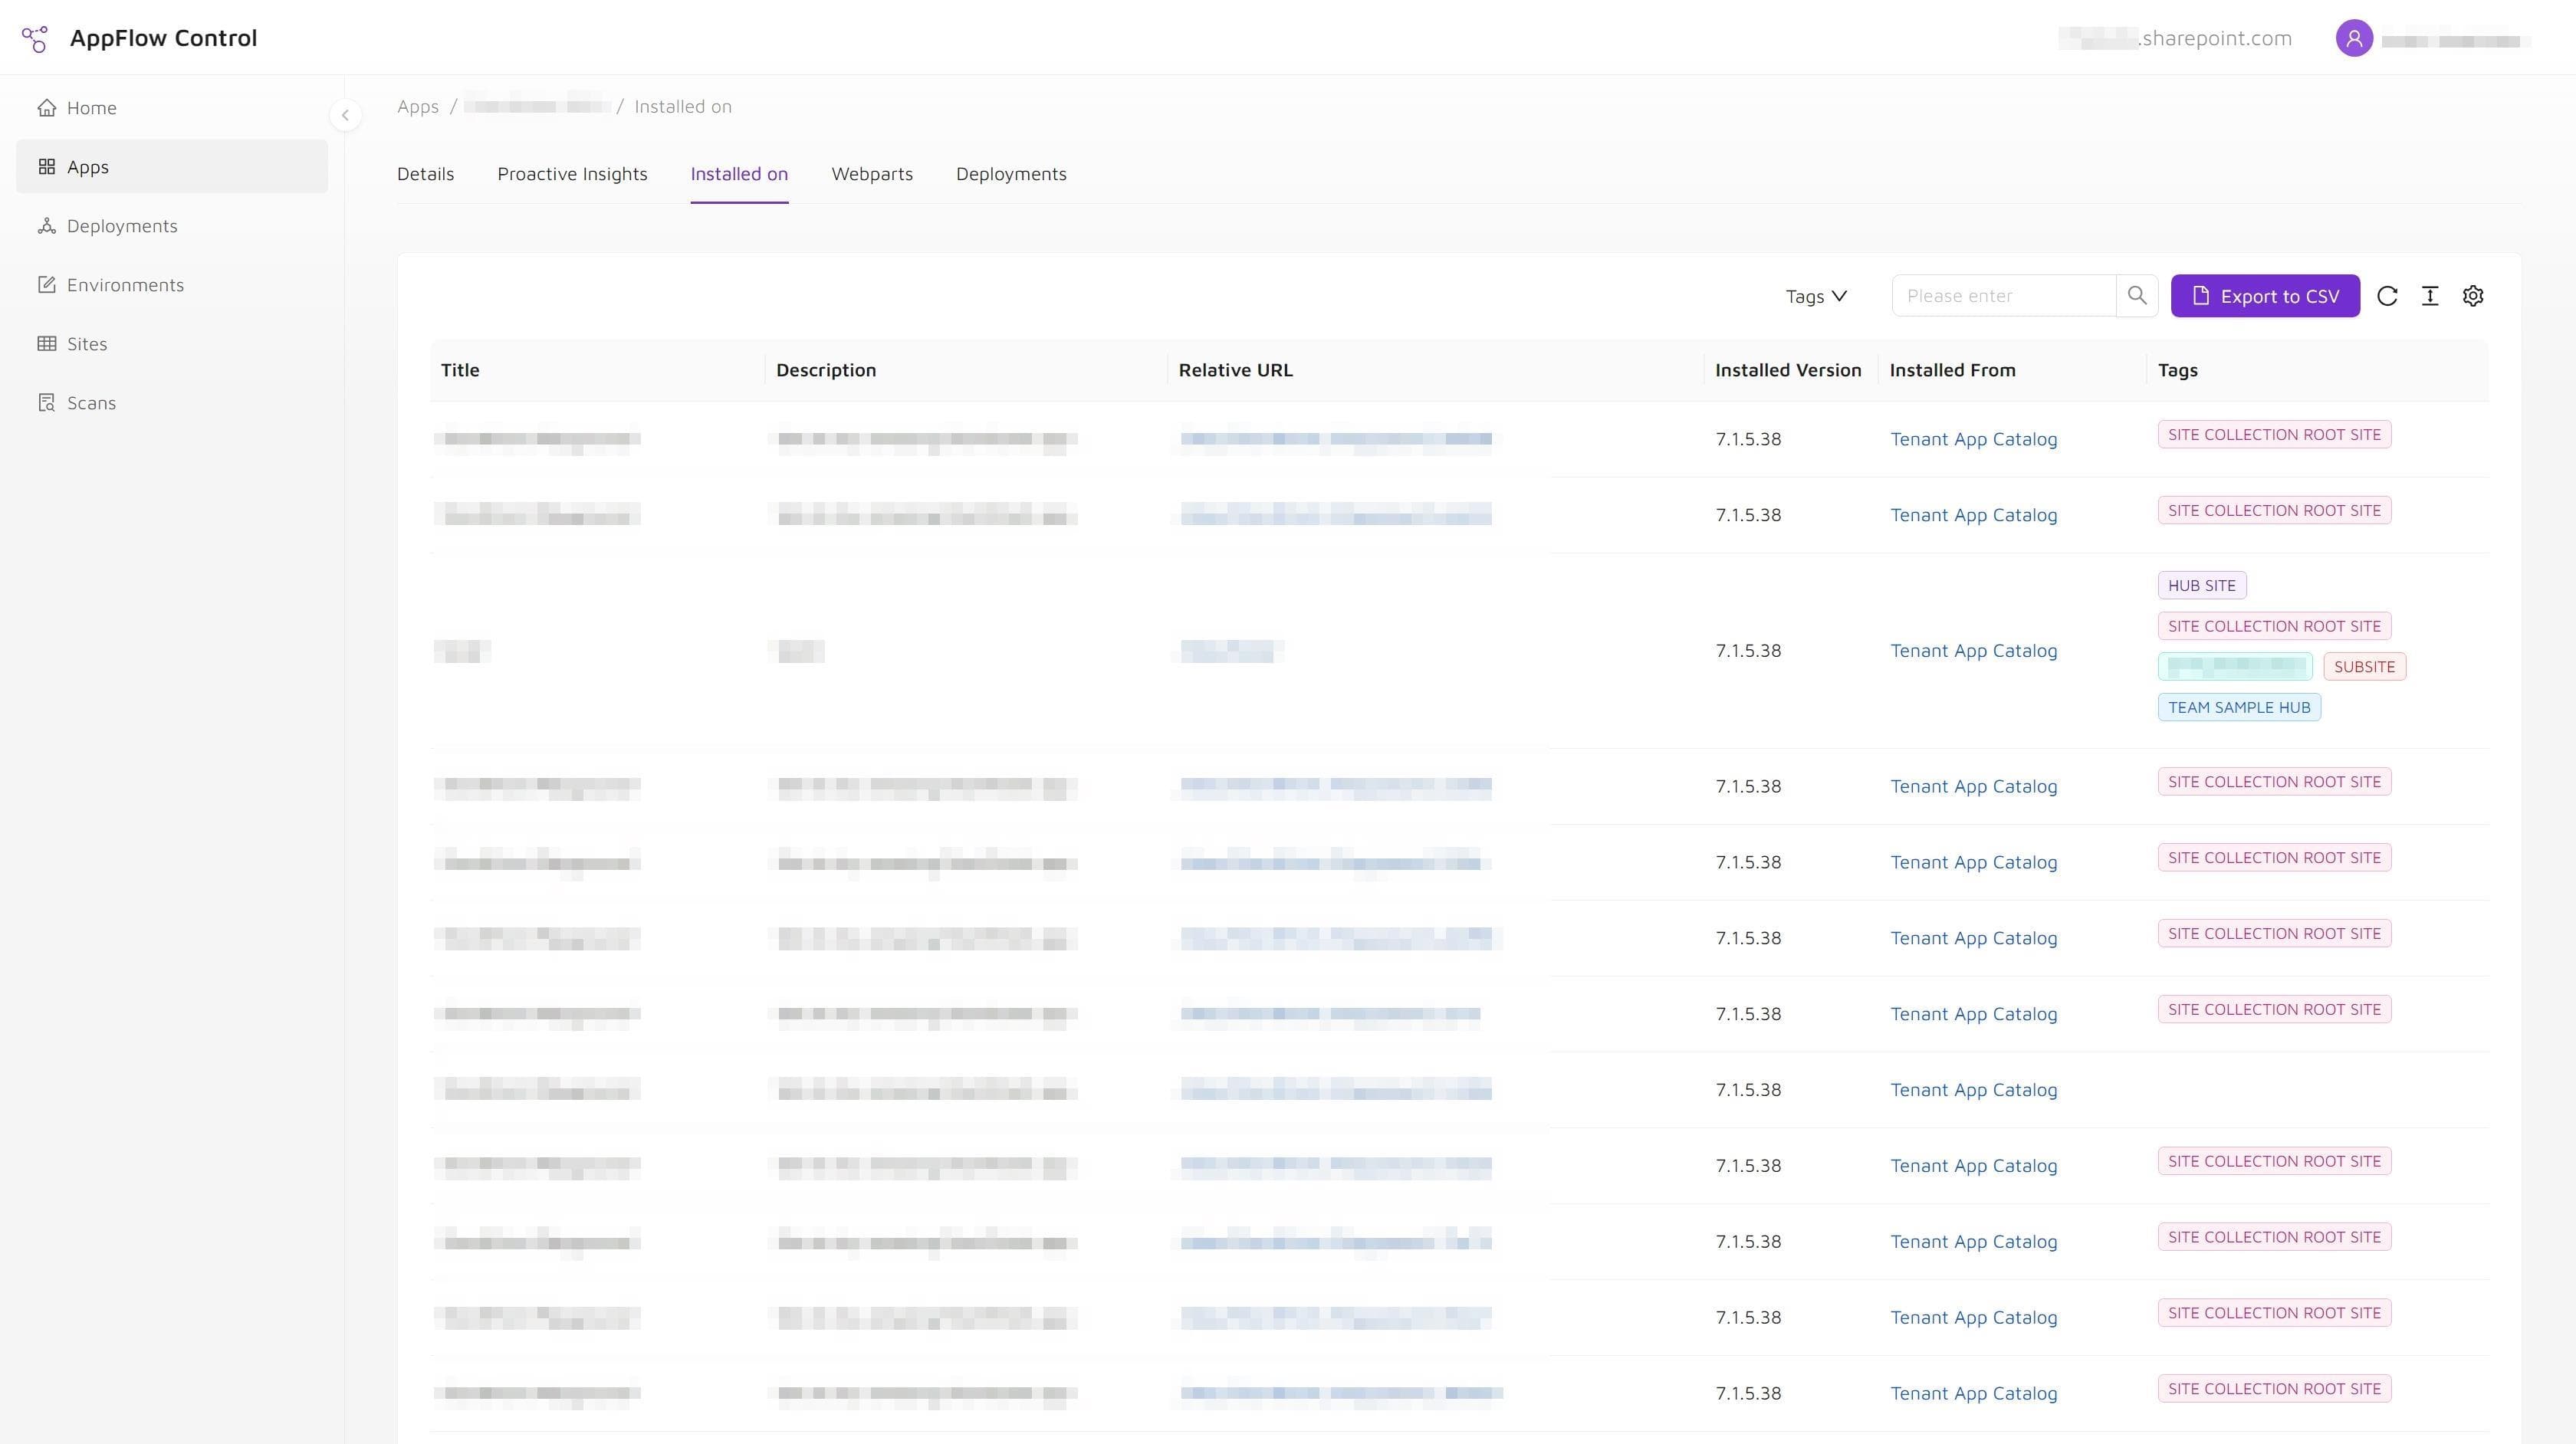Screen dimensions: 2576x1444
Task: Switch to the Proactive Insights tab
Action: [572, 174]
